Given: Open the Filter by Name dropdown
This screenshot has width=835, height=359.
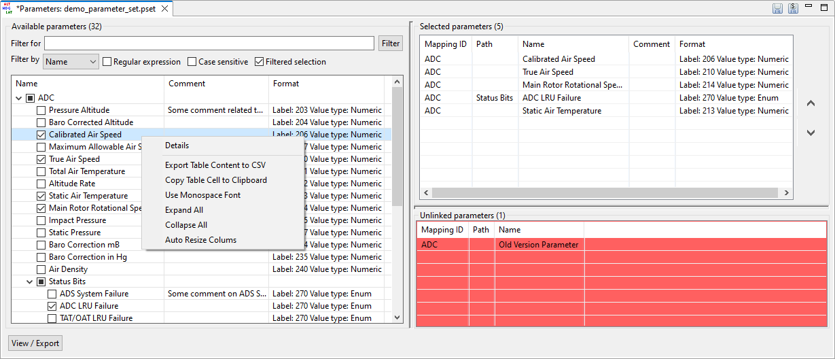Looking at the screenshot, I should tap(71, 62).
